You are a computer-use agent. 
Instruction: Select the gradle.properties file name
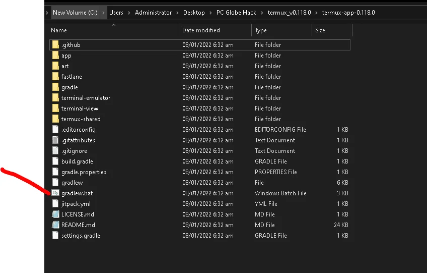[84, 172]
